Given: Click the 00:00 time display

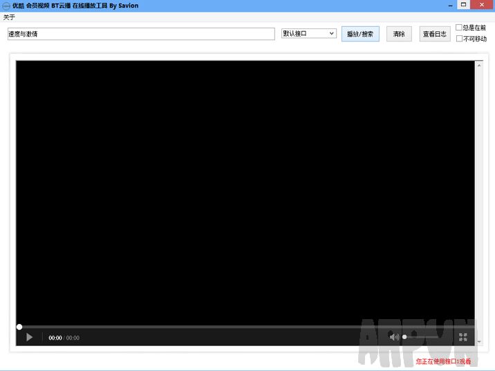Looking at the screenshot, I should 55,338.
